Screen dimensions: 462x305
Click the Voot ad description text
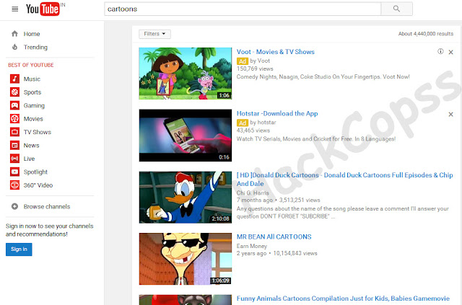tap(323, 77)
